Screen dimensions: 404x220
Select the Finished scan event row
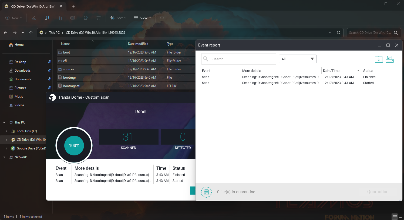tap(301, 77)
